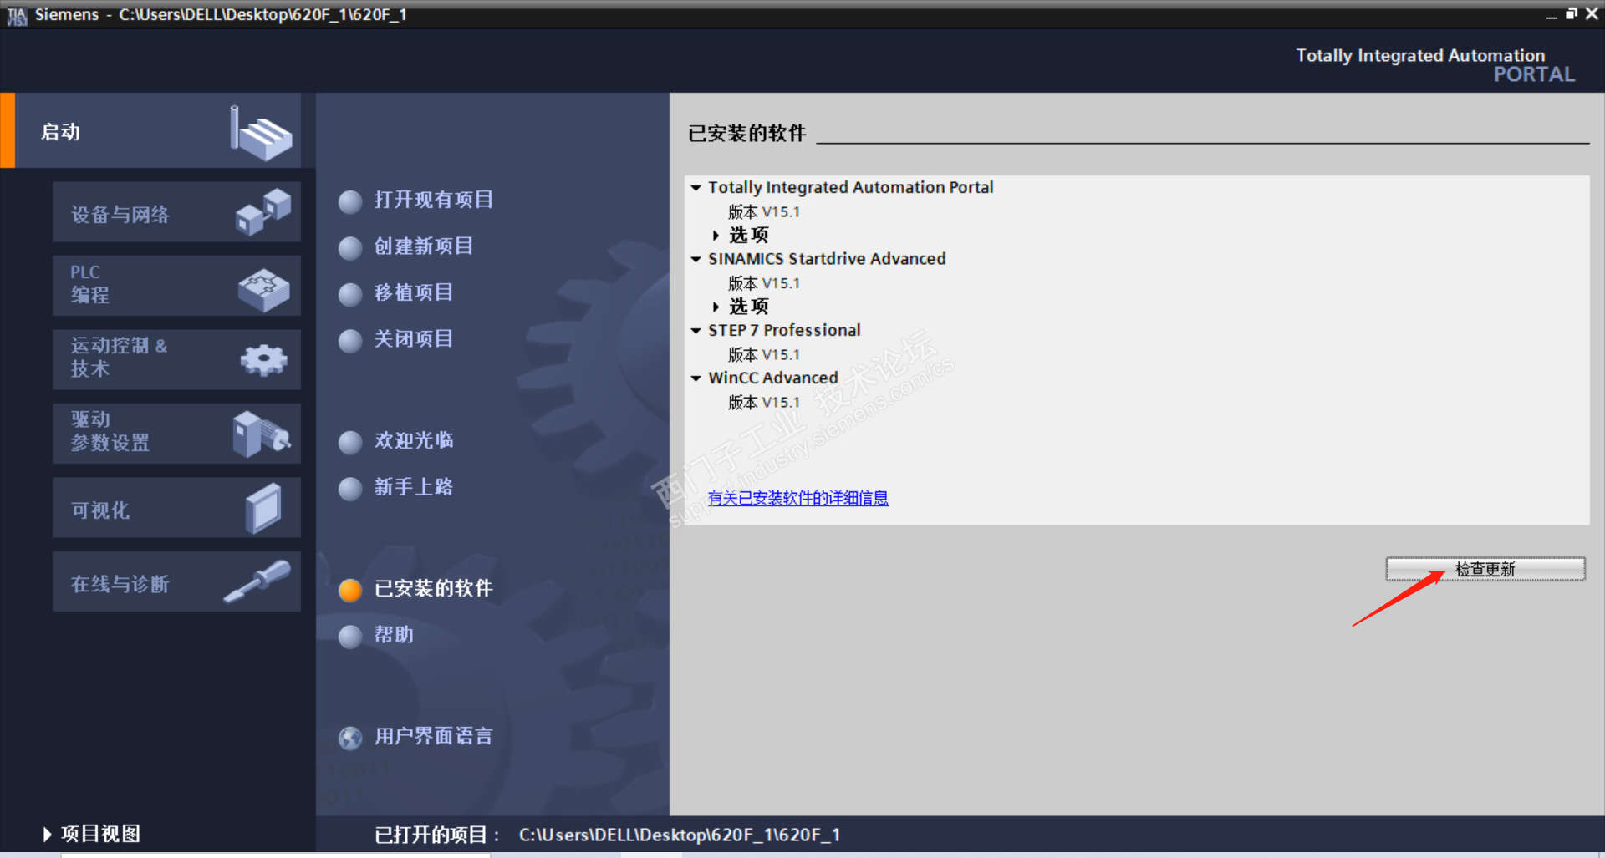Click the Motion control gear icon
This screenshot has width=1605, height=858.
pos(263,360)
